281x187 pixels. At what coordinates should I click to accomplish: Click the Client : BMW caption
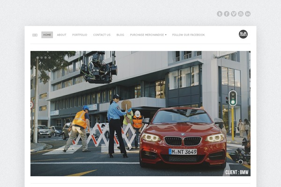(237, 173)
